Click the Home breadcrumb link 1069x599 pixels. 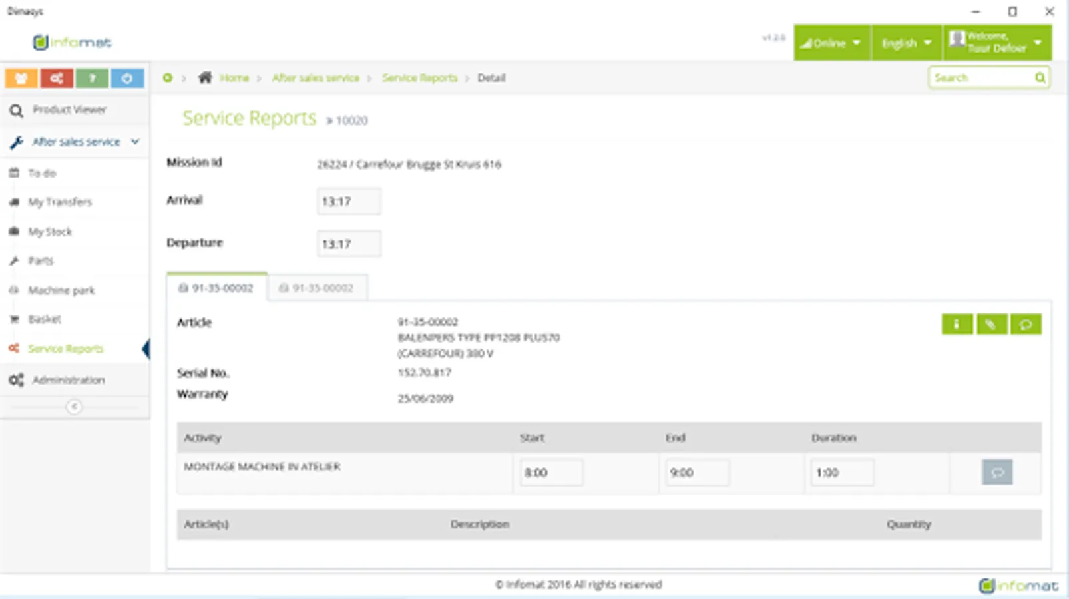tap(234, 78)
